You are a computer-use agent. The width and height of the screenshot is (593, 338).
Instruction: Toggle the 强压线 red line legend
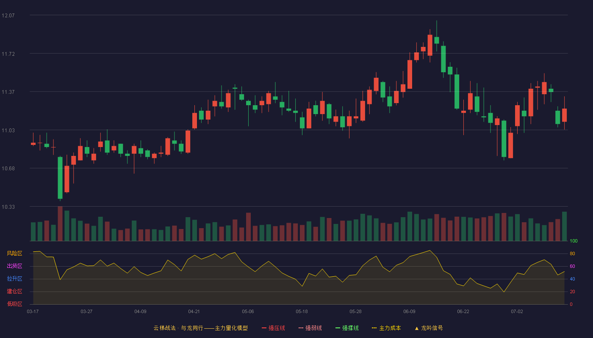tap(273, 328)
